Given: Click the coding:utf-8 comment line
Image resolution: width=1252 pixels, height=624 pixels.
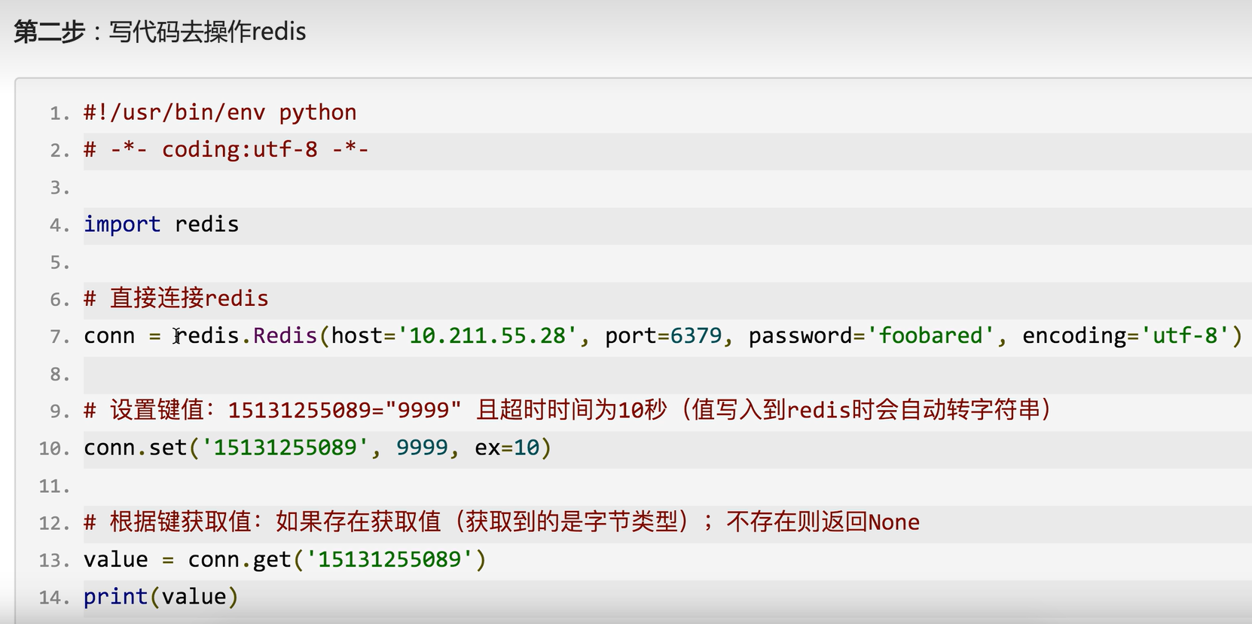Looking at the screenshot, I should 226,149.
